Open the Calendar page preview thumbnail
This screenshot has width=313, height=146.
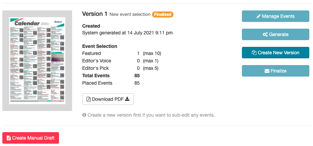pyautogui.click(x=37, y=61)
